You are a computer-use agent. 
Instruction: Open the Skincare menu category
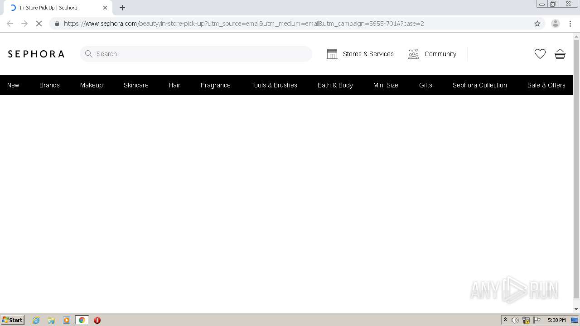(136, 85)
